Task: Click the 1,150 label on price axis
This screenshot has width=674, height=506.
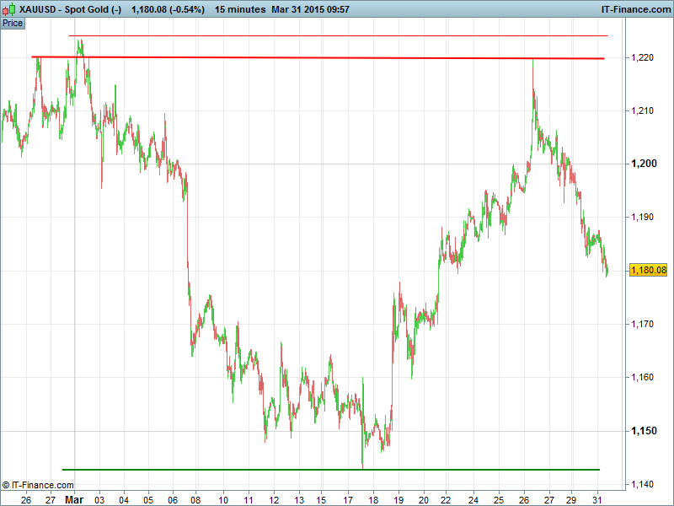Action: coord(643,431)
